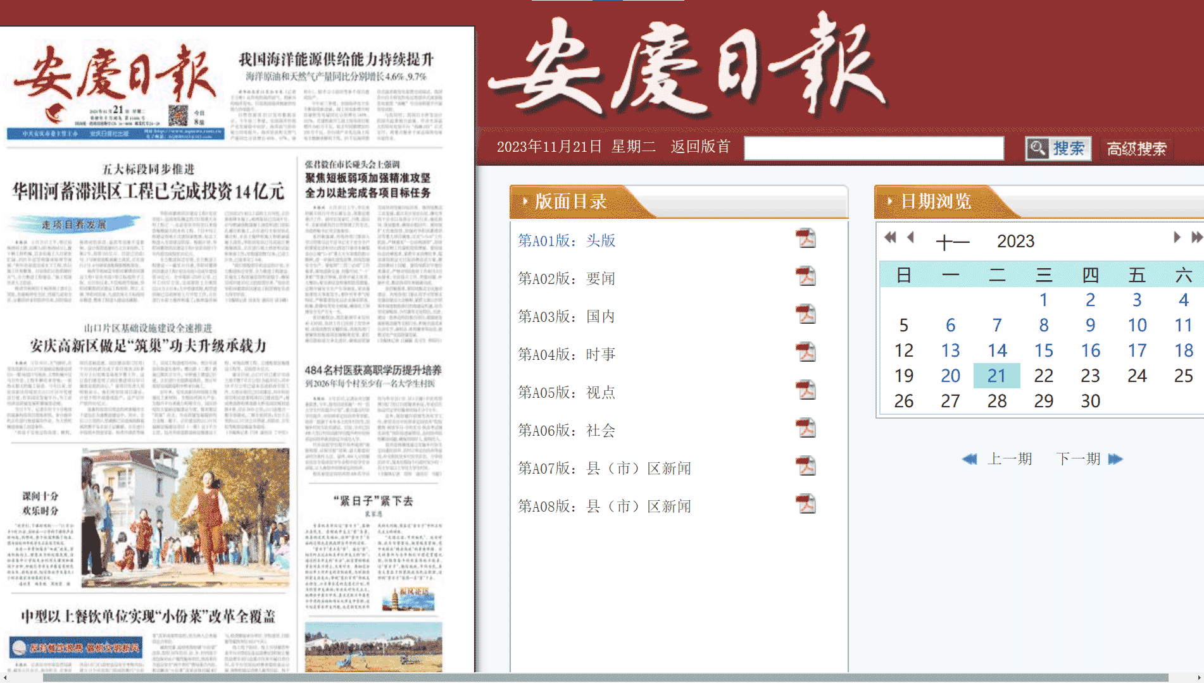Screen dimensions: 1204x683
Task: Select November 15 in the calendar
Action: [1044, 350]
